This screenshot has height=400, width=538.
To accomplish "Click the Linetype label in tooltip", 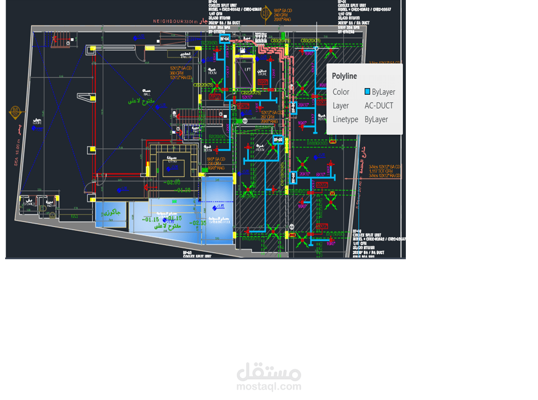I will [x=345, y=119].
